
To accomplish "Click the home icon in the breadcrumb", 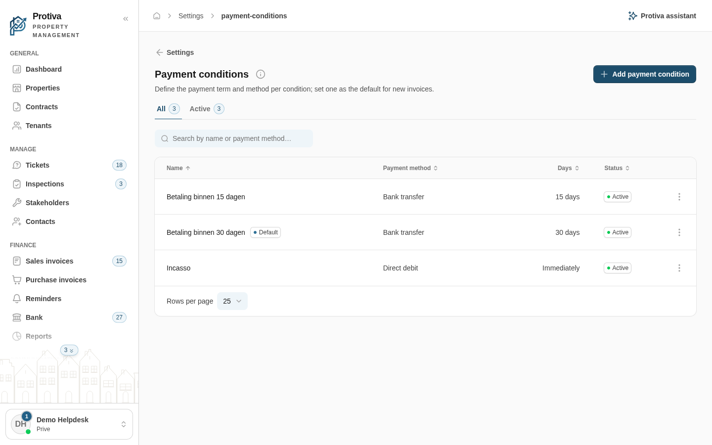I will click(x=157, y=16).
